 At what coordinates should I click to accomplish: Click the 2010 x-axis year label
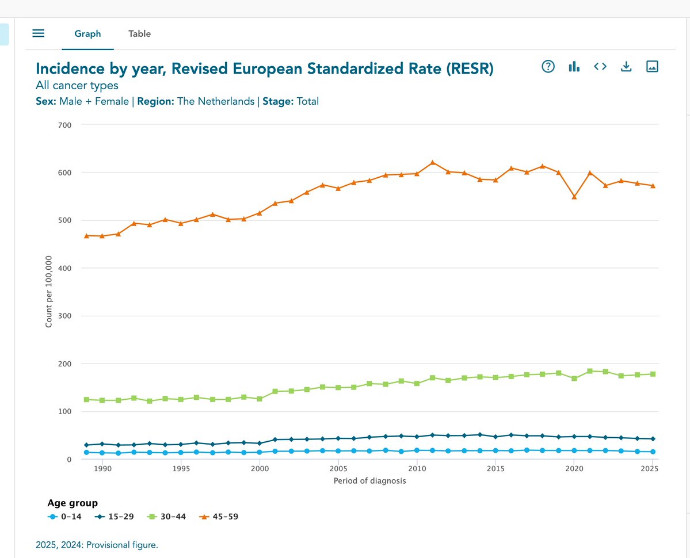417,469
